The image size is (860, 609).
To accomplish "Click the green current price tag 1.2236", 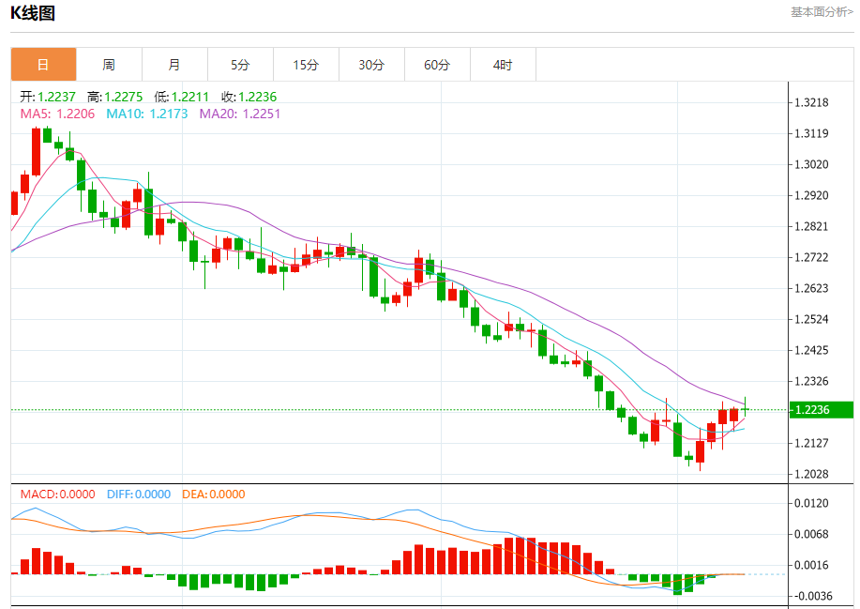I will click(821, 410).
